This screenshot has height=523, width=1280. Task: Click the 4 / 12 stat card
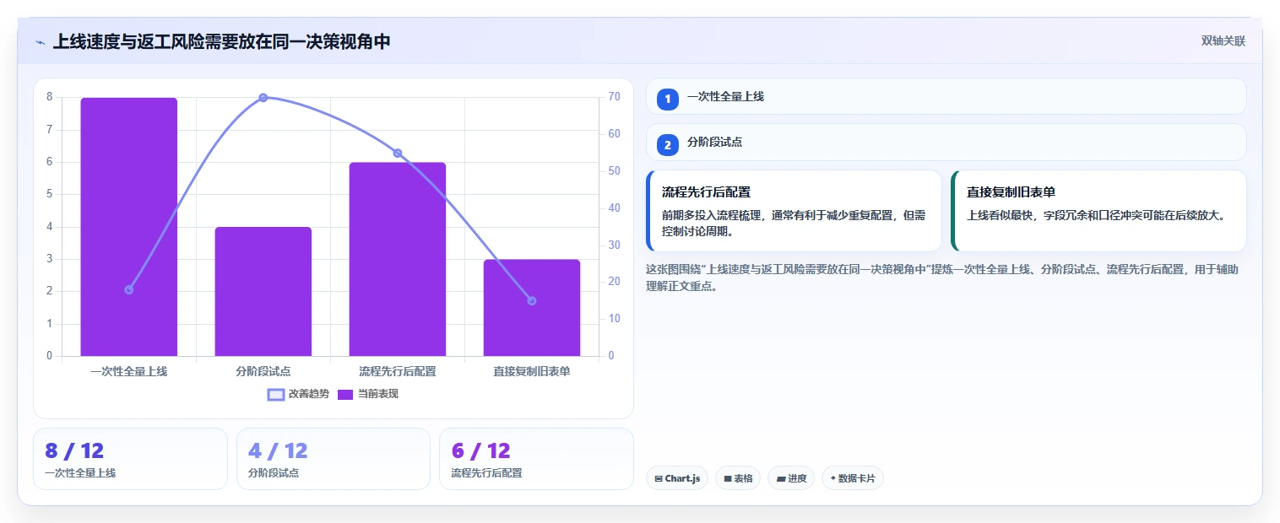click(334, 459)
